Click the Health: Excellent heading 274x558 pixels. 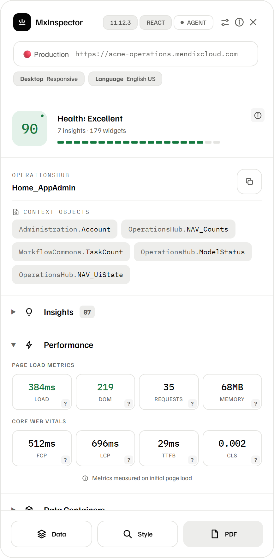click(90, 119)
